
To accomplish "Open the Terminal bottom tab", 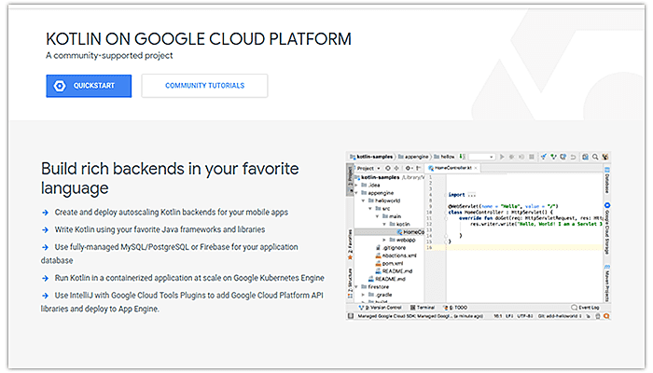I will tap(423, 308).
